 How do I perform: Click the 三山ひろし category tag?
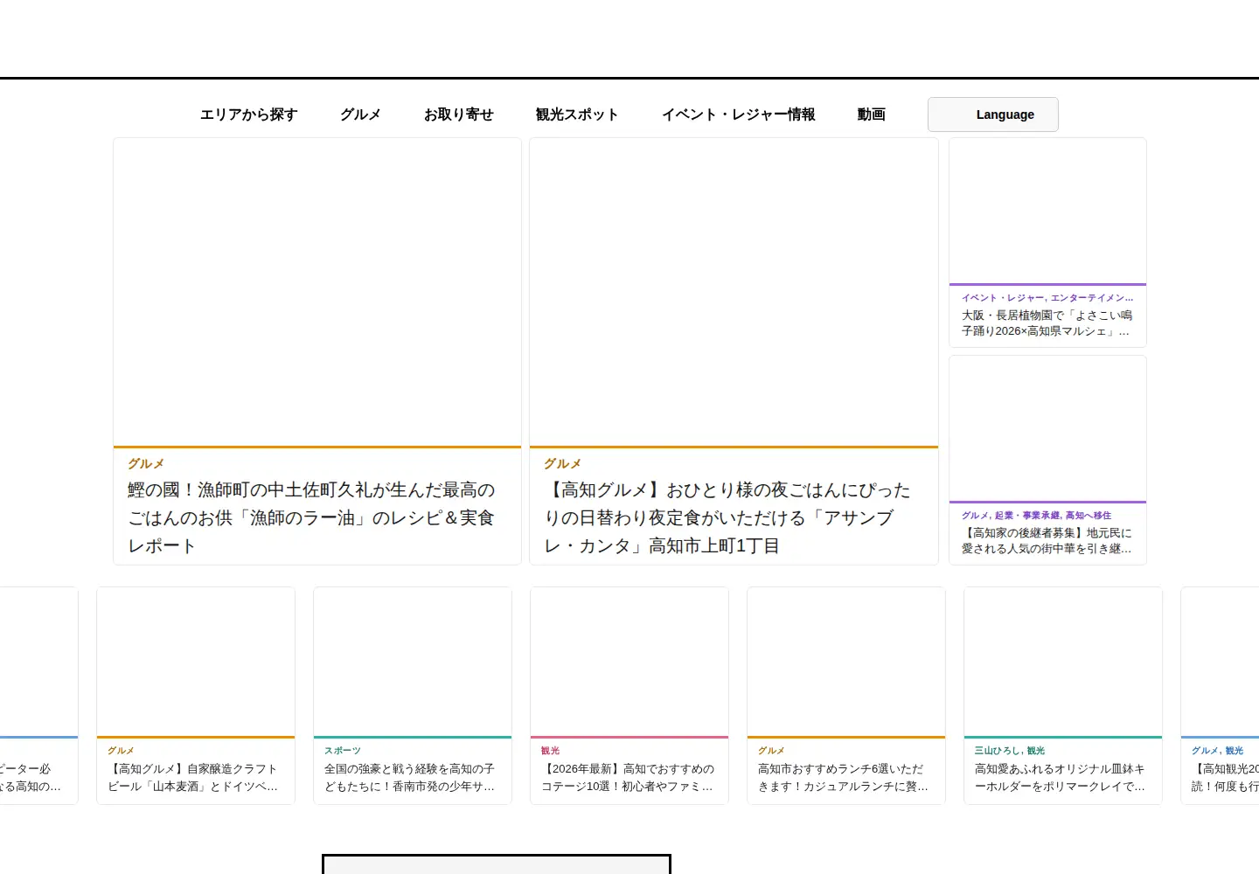click(x=998, y=751)
